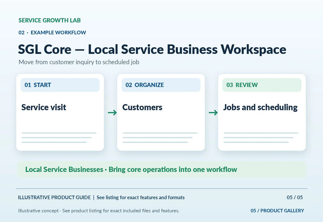Click the '02 · EXAMPLE WORKFLOW' label

[52, 32]
